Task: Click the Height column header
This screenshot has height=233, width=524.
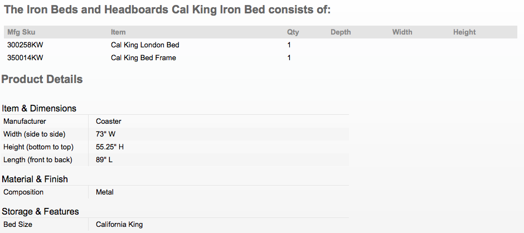Action: pyautogui.click(x=464, y=32)
